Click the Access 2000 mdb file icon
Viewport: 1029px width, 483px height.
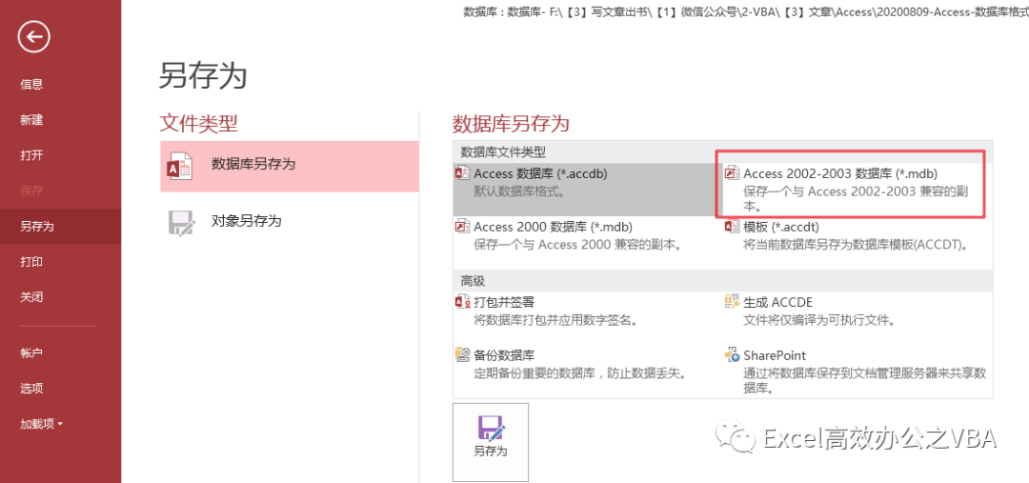click(462, 227)
